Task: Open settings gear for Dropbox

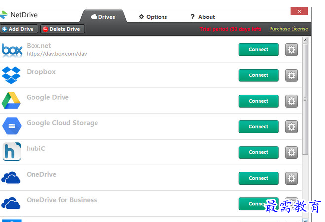Action: click(291, 75)
